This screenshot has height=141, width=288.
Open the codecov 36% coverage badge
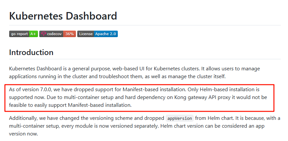[x=58, y=34]
